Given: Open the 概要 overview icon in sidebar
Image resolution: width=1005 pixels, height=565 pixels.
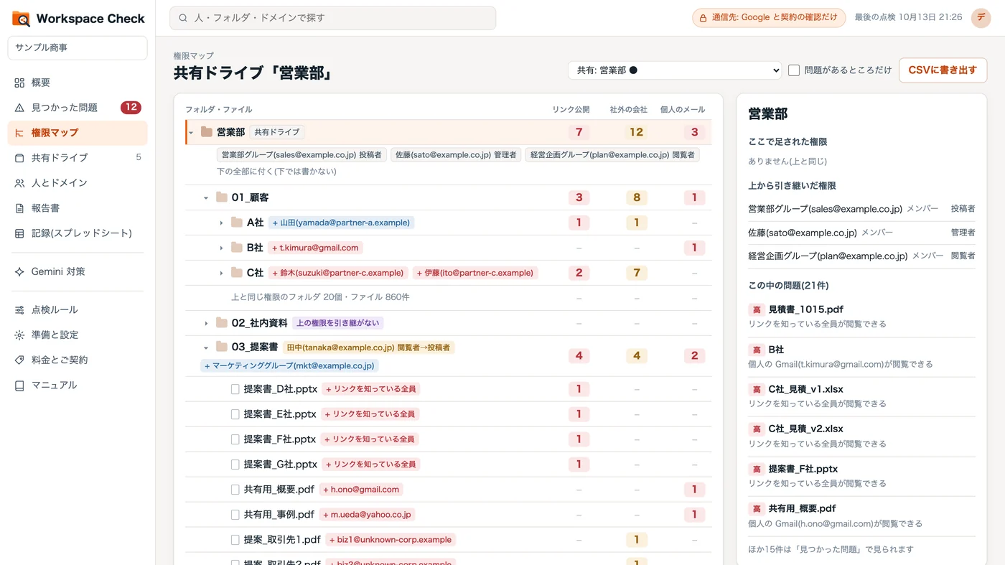Looking at the screenshot, I should click(x=19, y=83).
